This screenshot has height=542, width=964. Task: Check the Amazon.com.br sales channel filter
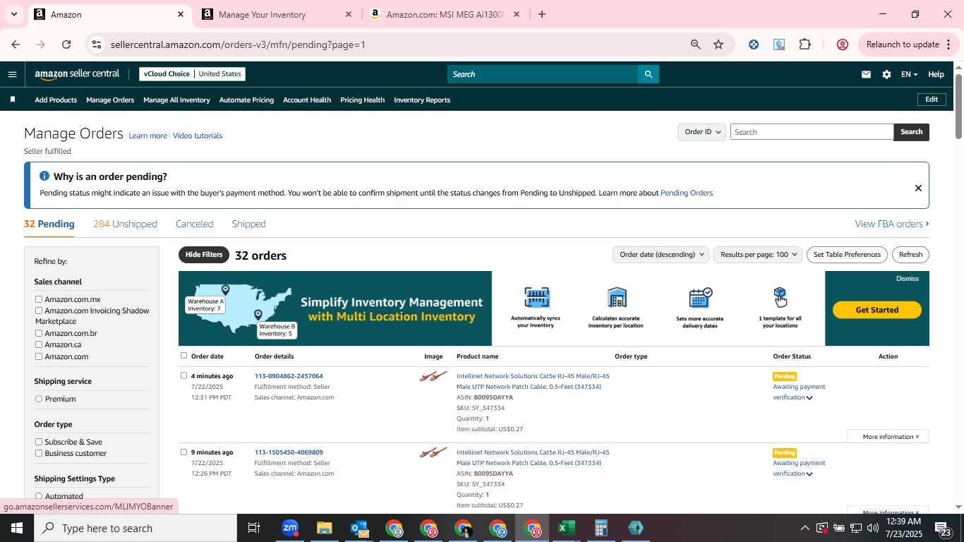pos(39,333)
